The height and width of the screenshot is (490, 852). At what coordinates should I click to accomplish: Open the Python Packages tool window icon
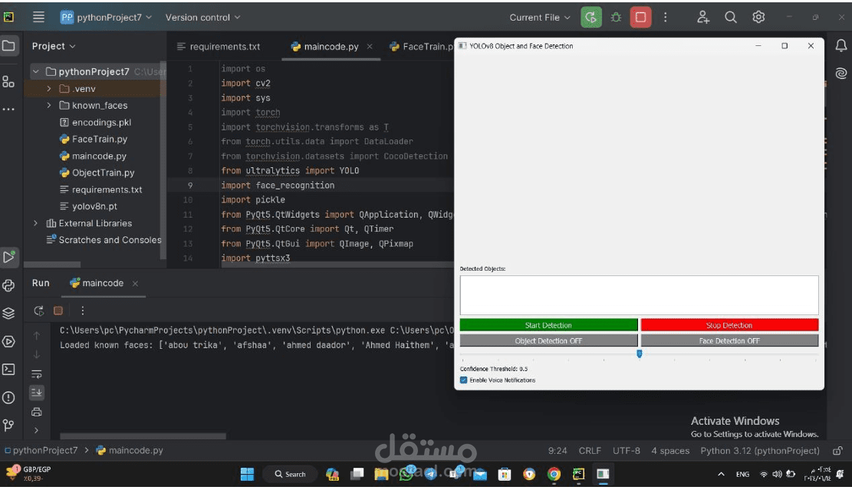coord(8,313)
